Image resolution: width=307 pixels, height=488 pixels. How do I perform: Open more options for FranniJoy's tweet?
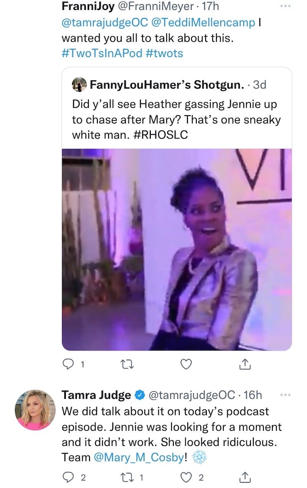click(286, 7)
